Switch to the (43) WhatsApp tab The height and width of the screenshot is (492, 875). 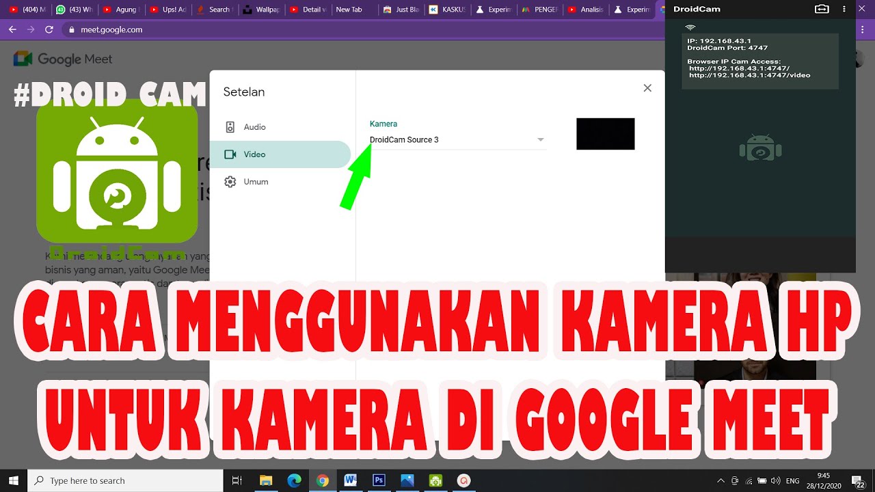(x=74, y=10)
